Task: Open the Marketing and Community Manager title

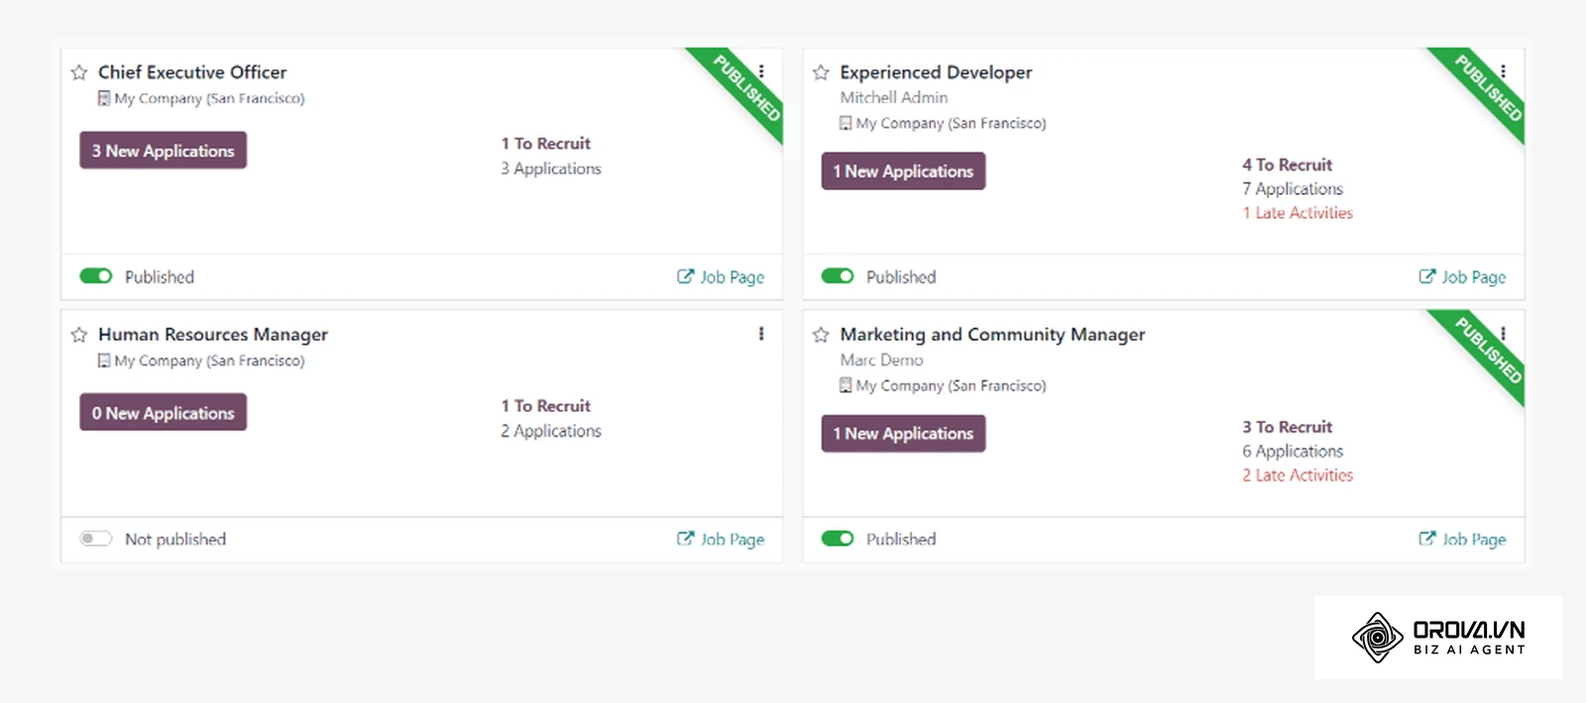Action: coord(992,335)
